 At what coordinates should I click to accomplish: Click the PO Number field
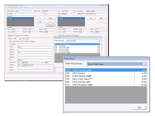[23, 14]
